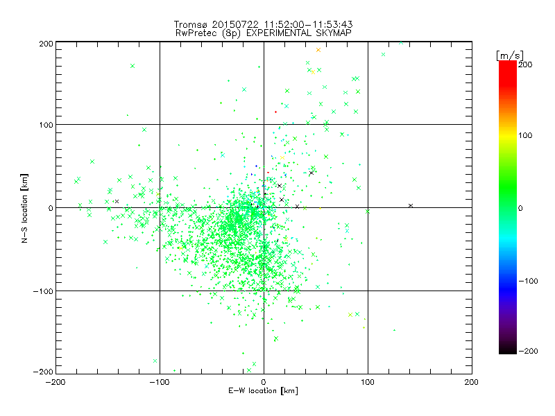555x416 pixels.
Task: Click the x-axis tick label '200'
Action: (472, 382)
